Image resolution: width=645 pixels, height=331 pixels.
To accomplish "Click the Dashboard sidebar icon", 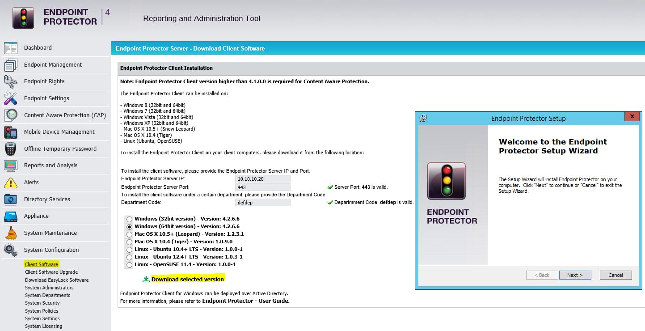I will 10,48.
